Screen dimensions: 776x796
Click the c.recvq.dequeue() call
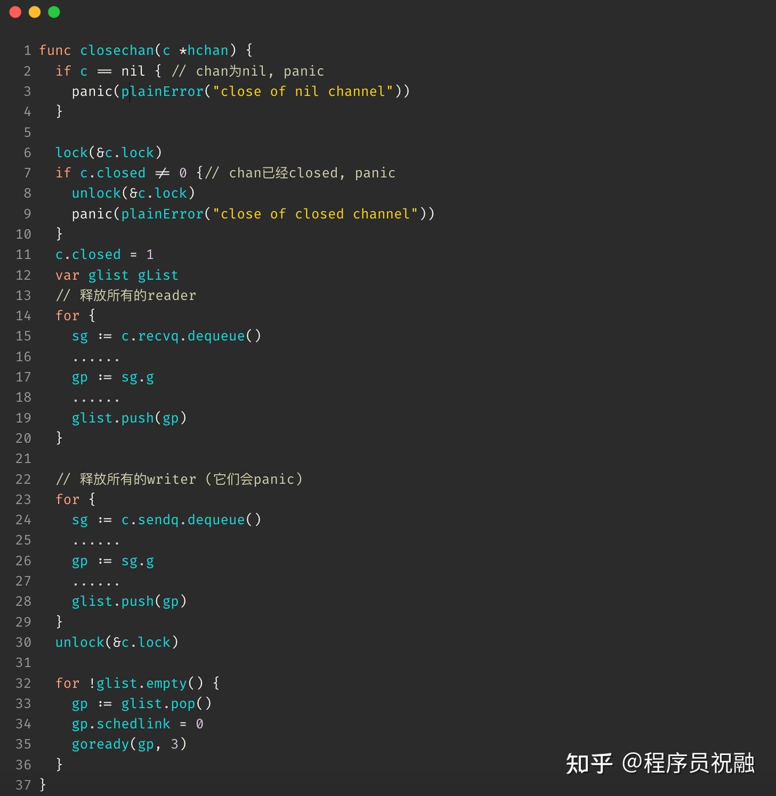191,336
